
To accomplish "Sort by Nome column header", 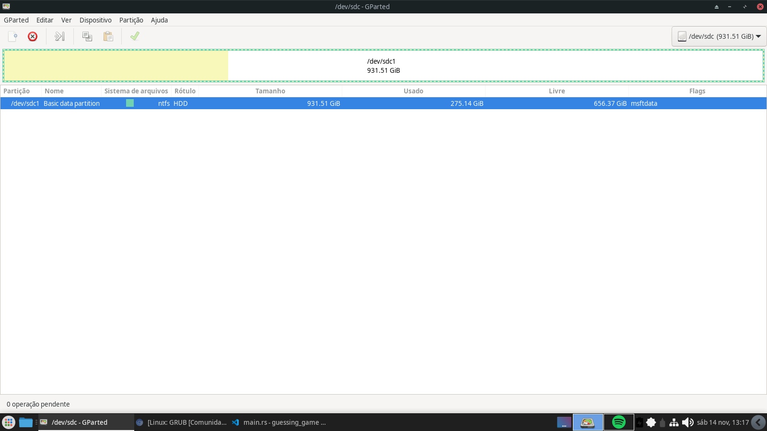I will [x=71, y=91].
